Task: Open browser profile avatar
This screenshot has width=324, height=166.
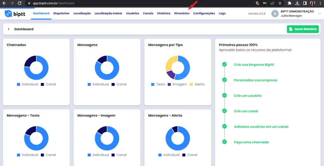Action: coord(312,3)
